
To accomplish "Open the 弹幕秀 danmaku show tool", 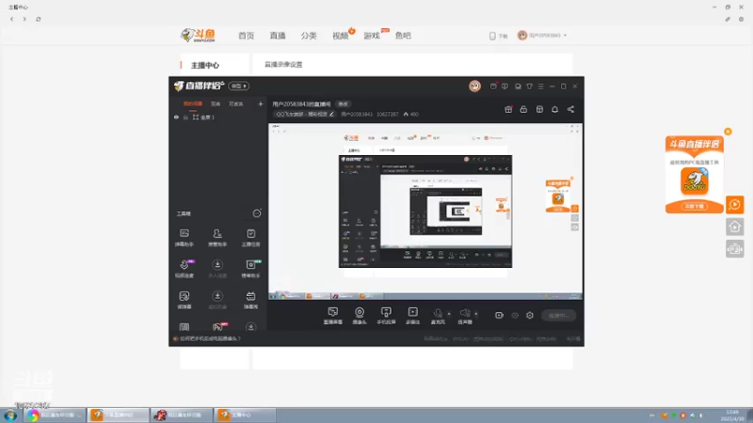I will pyautogui.click(x=250, y=300).
